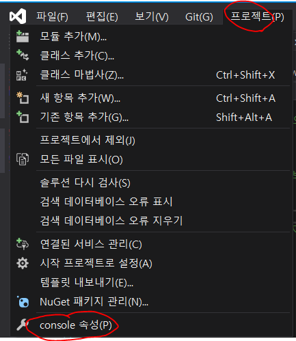Screen dimensions: 296x341
Task: Open the Git(G) menu
Action: [x=199, y=16]
